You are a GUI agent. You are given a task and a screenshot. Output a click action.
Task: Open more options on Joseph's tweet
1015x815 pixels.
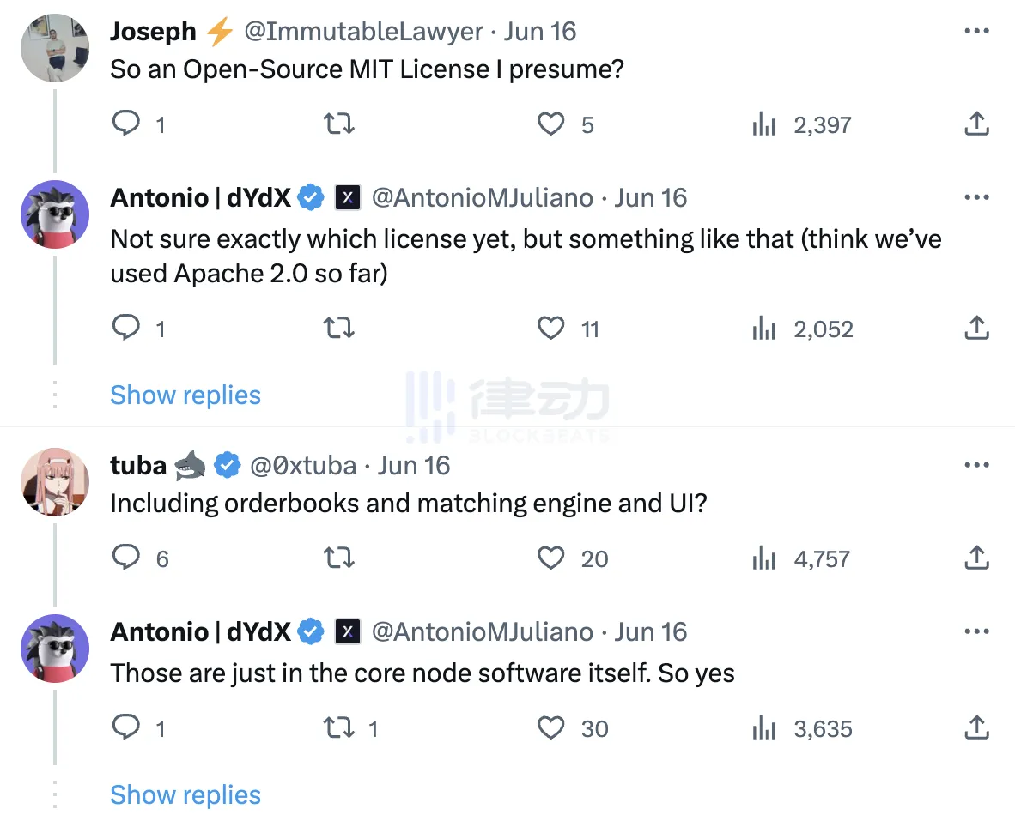click(976, 32)
